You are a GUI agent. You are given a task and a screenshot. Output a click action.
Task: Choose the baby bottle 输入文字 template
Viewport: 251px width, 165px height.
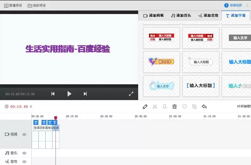click(162, 86)
